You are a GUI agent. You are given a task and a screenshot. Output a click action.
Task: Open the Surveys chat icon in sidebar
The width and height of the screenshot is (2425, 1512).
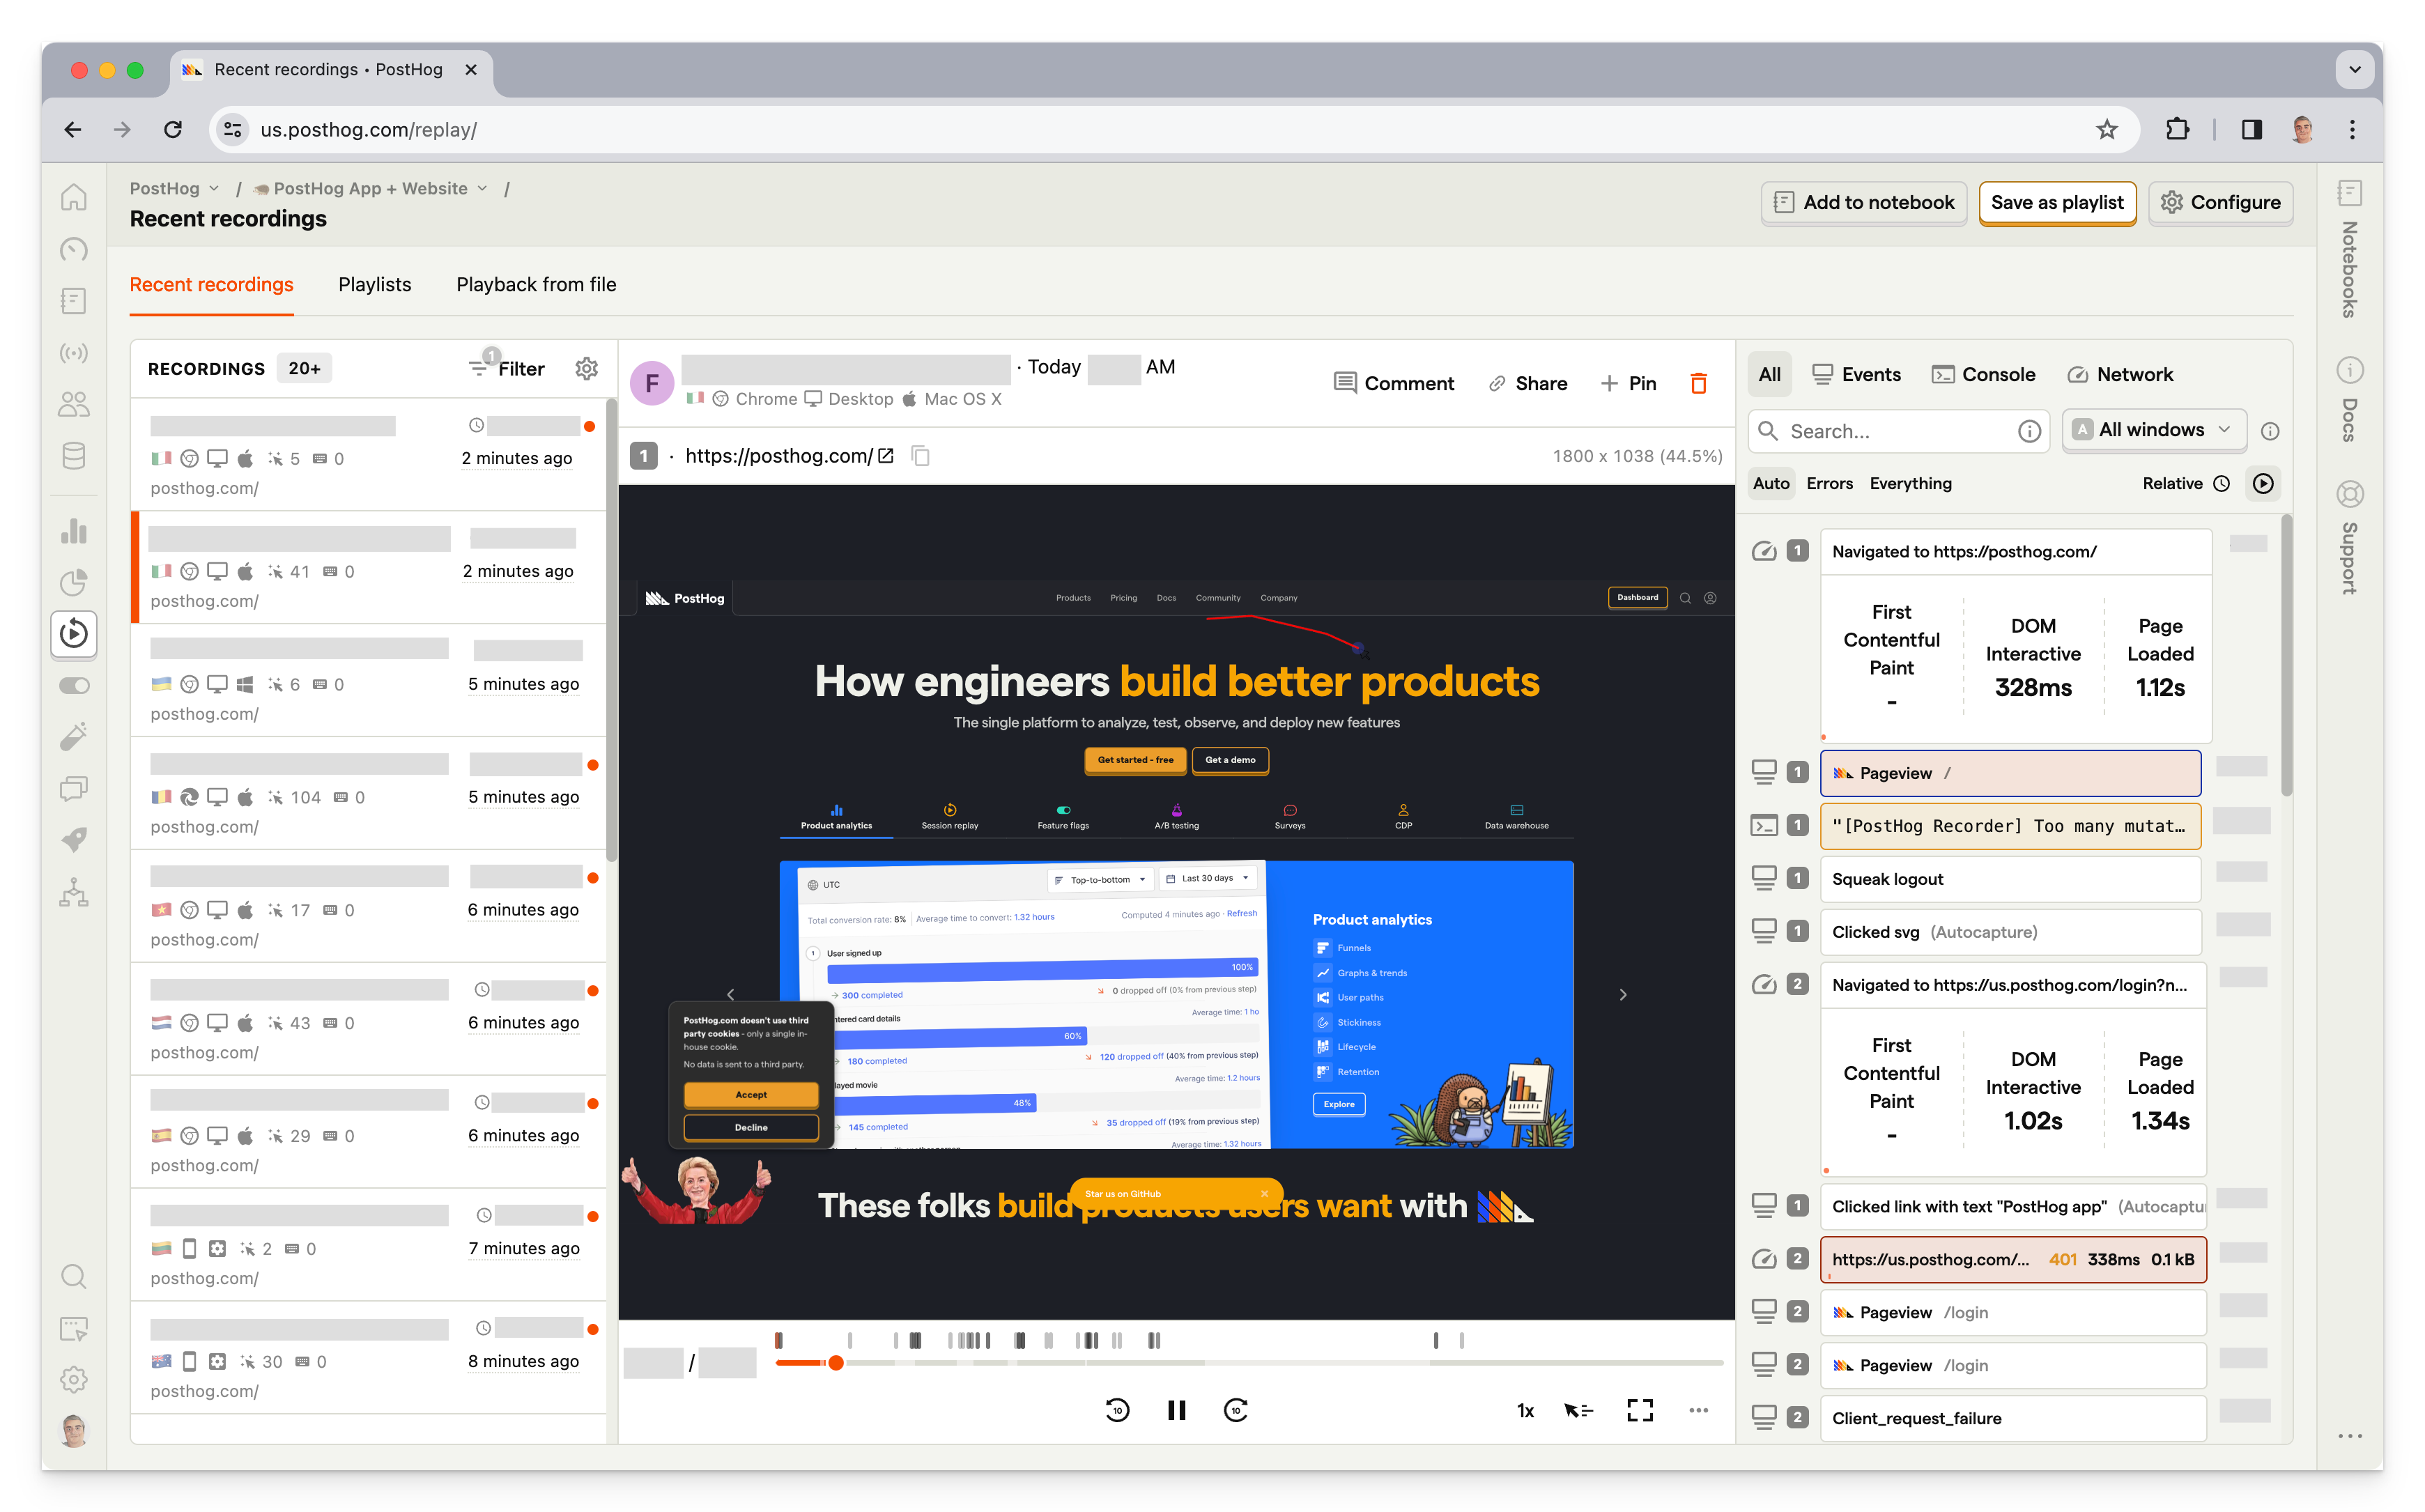coord(74,789)
